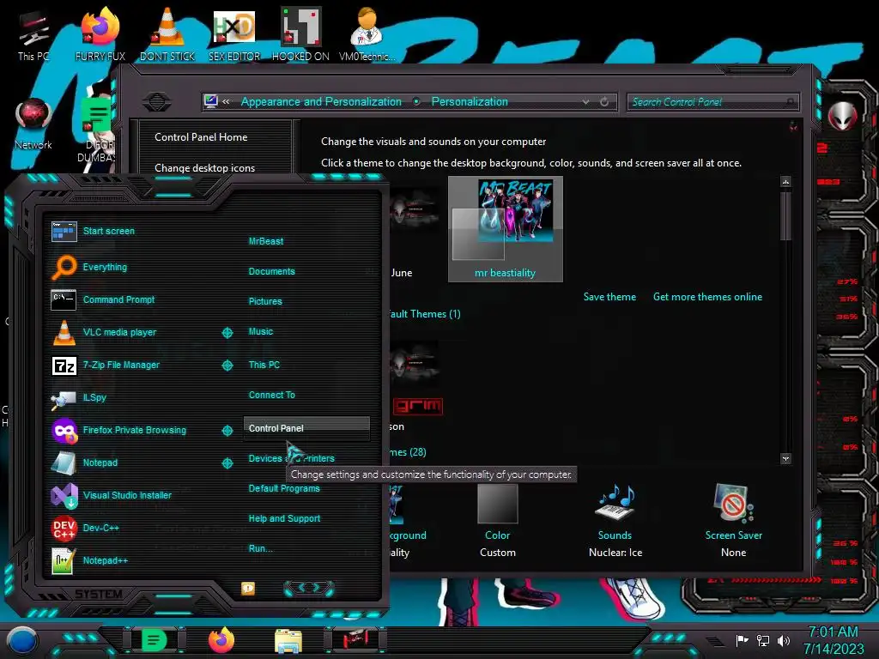Select the mr beastiality theme thumbnail
The width and height of the screenshot is (879, 659).
coord(506,228)
